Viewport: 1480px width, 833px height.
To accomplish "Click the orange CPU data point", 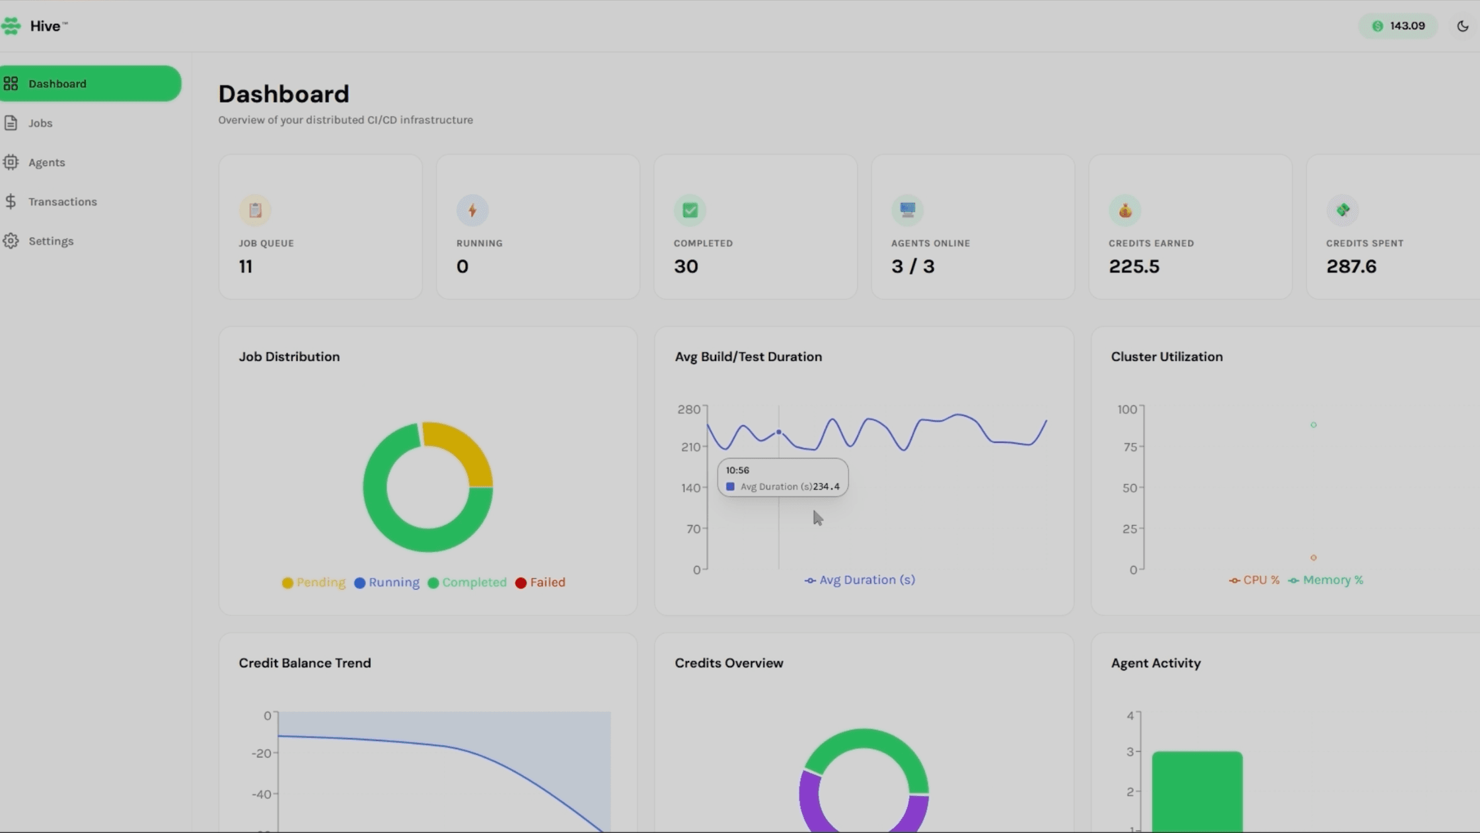I will coord(1313,557).
